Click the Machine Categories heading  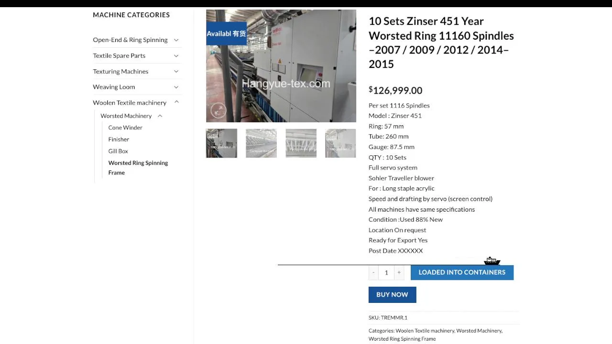[131, 15]
